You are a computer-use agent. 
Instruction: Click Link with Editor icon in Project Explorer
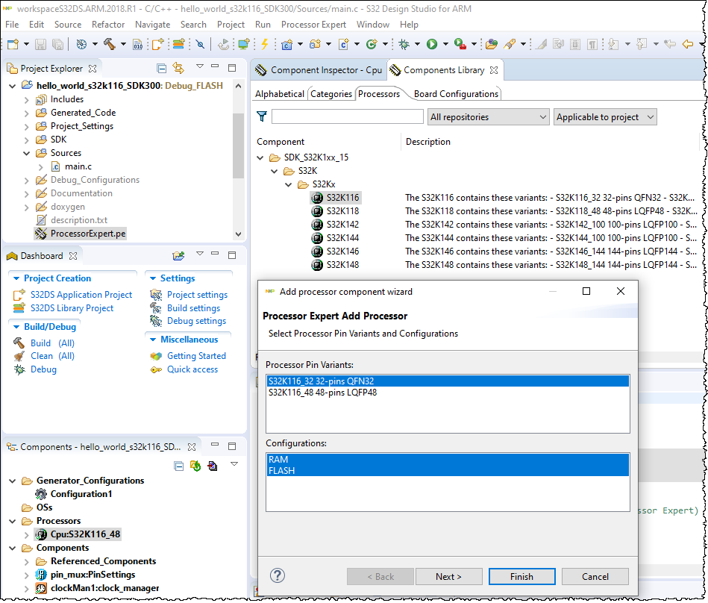click(x=178, y=68)
